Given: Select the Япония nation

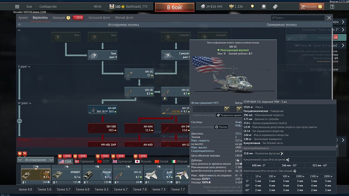Looking at the screenshot, I should [x=143, y=161].
